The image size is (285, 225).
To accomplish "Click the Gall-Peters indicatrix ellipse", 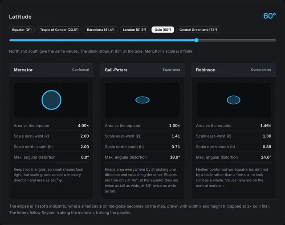I will click(142, 100).
